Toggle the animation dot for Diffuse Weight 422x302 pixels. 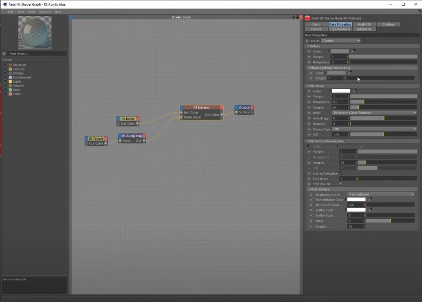(x=309, y=57)
